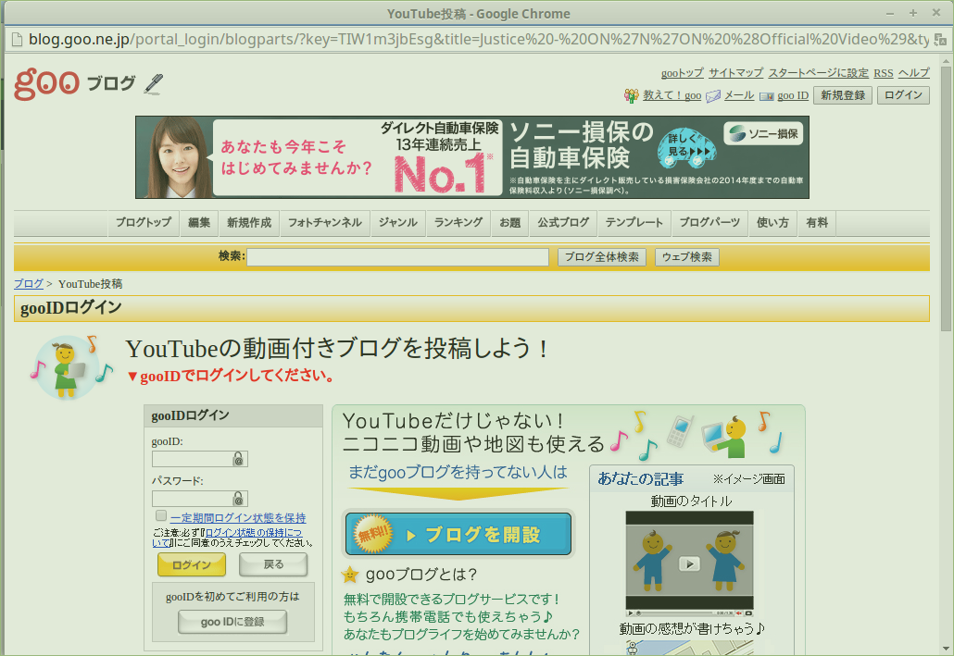Viewport: 954px width, 656px height.
Task: Click the ソニー損保 logo in the banner ad
Action: pyautogui.click(x=763, y=133)
